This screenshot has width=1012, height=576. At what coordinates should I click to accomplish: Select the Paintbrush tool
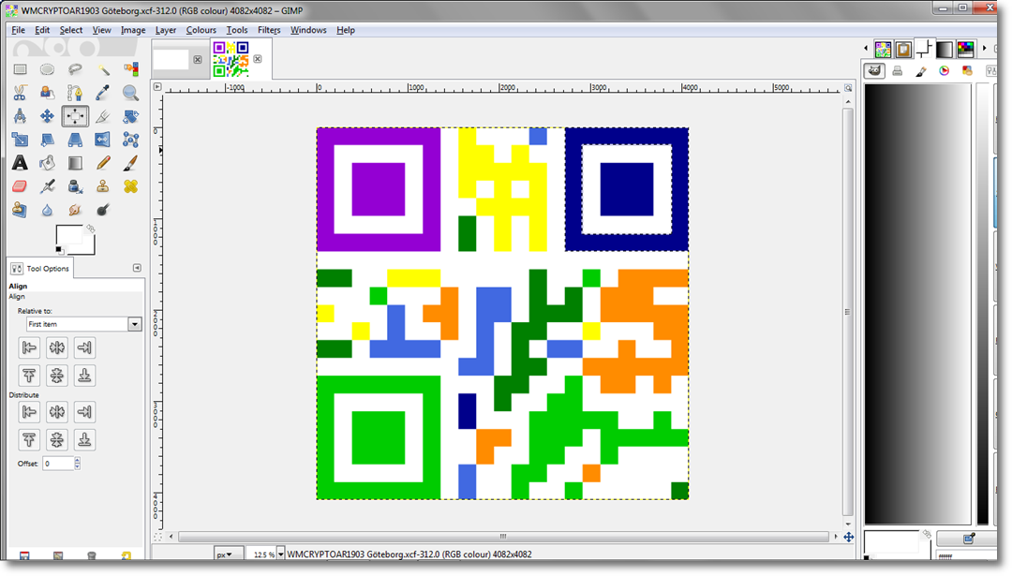(130, 163)
